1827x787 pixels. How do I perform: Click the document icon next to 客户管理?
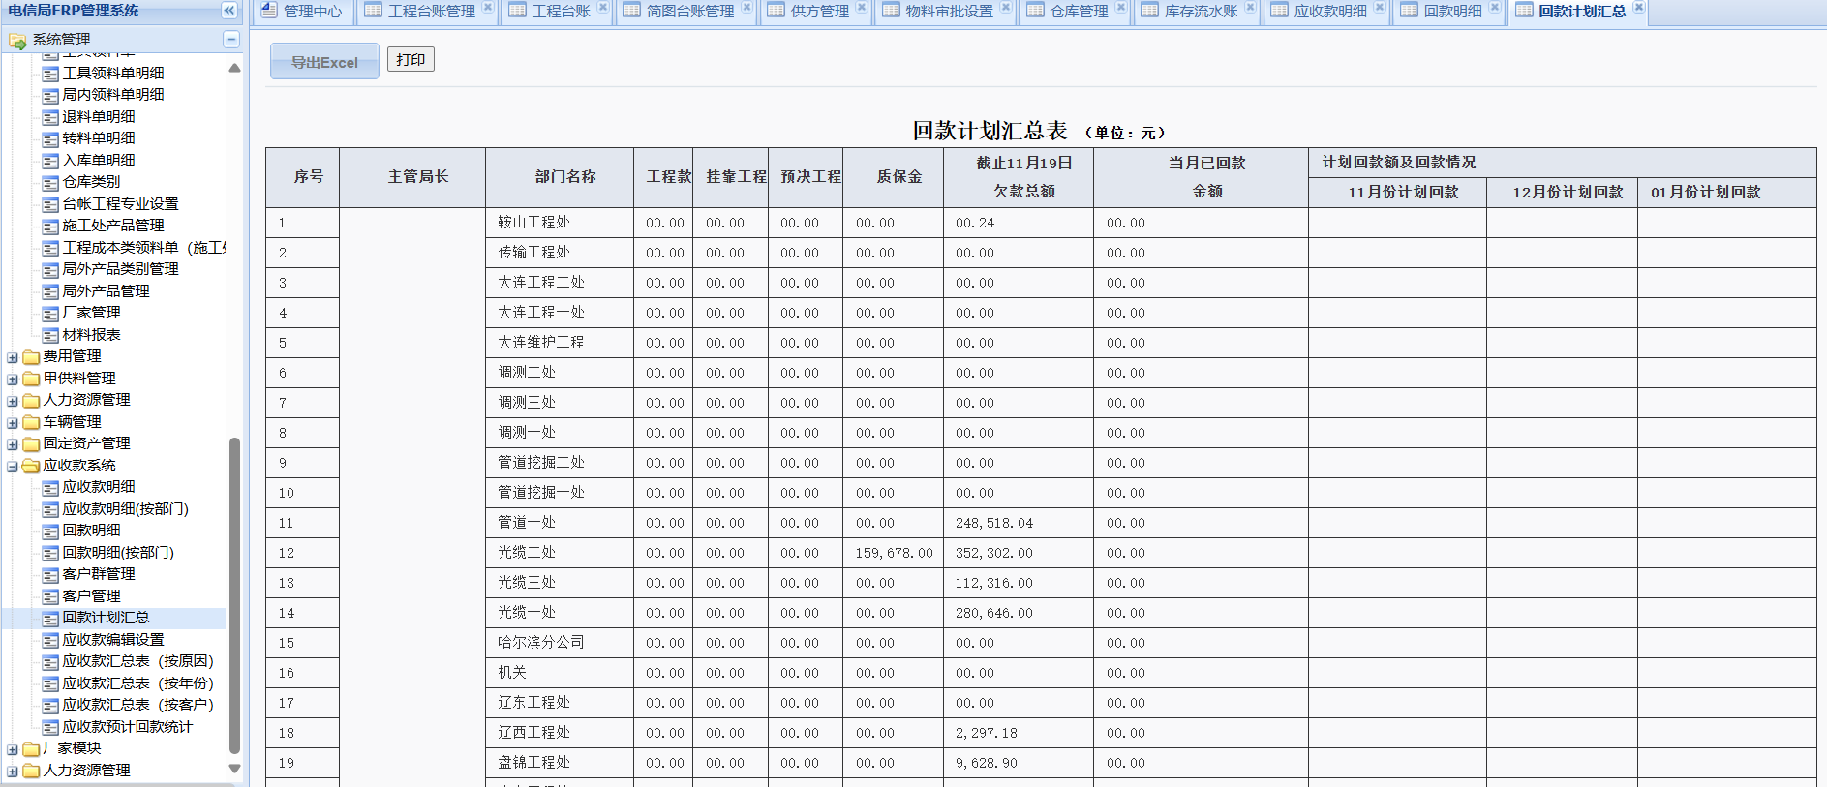[x=50, y=596]
